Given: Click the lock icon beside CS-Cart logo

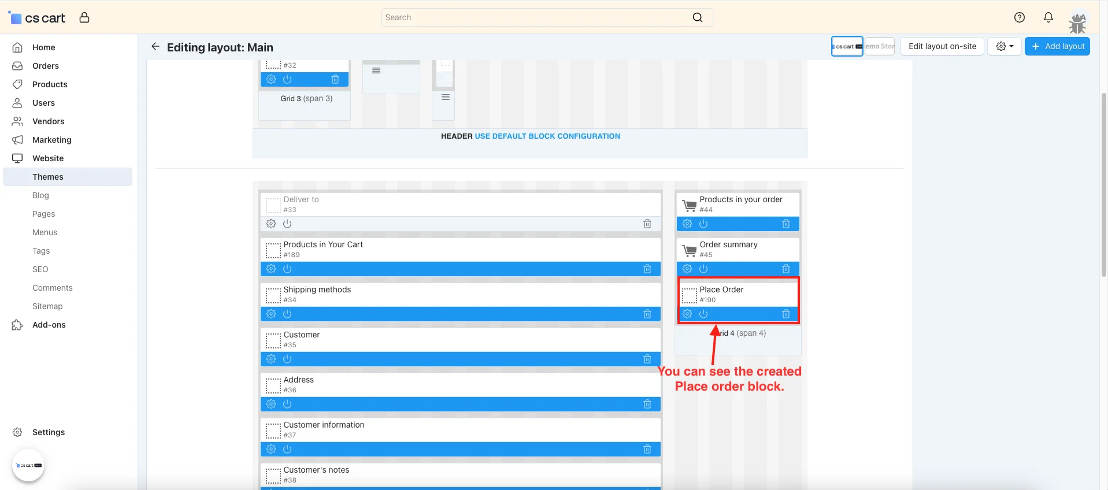Looking at the screenshot, I should pyautogui.click(x=84, y=18).
